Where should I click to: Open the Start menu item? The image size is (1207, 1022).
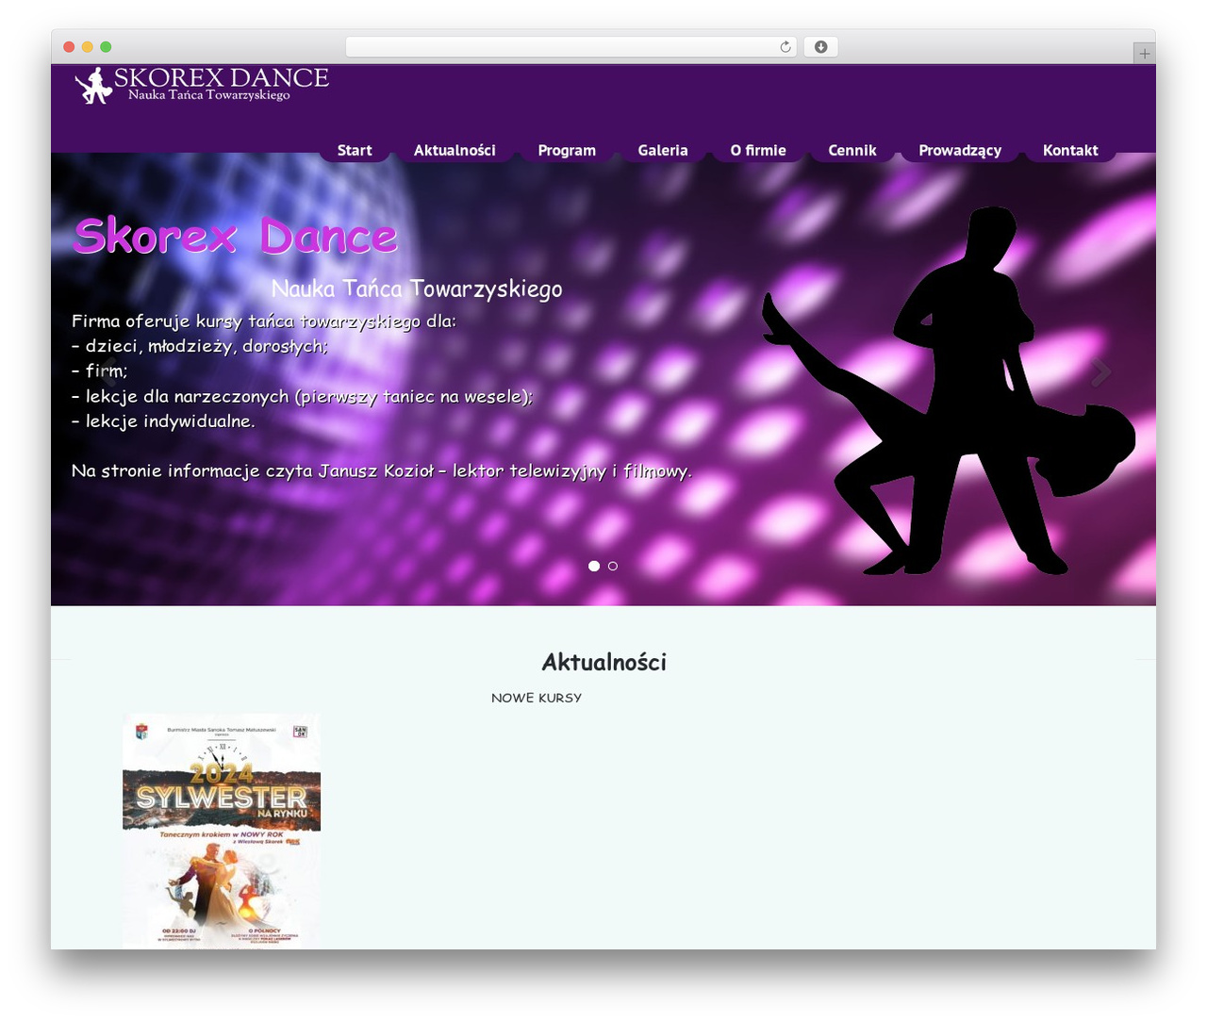[x=355, y=150]
